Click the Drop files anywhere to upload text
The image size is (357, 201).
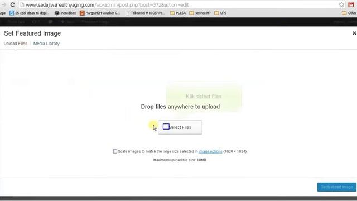click(x=180, y=107)
